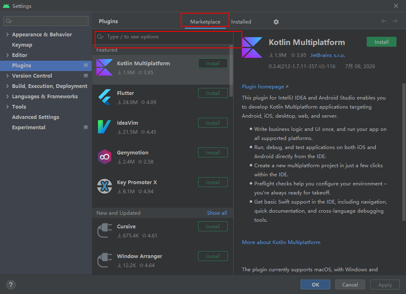Click the magnifier icon in settings search
Image resolution: width=406 pixels, height=294 pixels.
point(9,21)
